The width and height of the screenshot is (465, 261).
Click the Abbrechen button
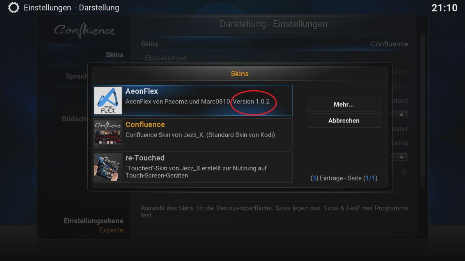[x=344, y=121]
